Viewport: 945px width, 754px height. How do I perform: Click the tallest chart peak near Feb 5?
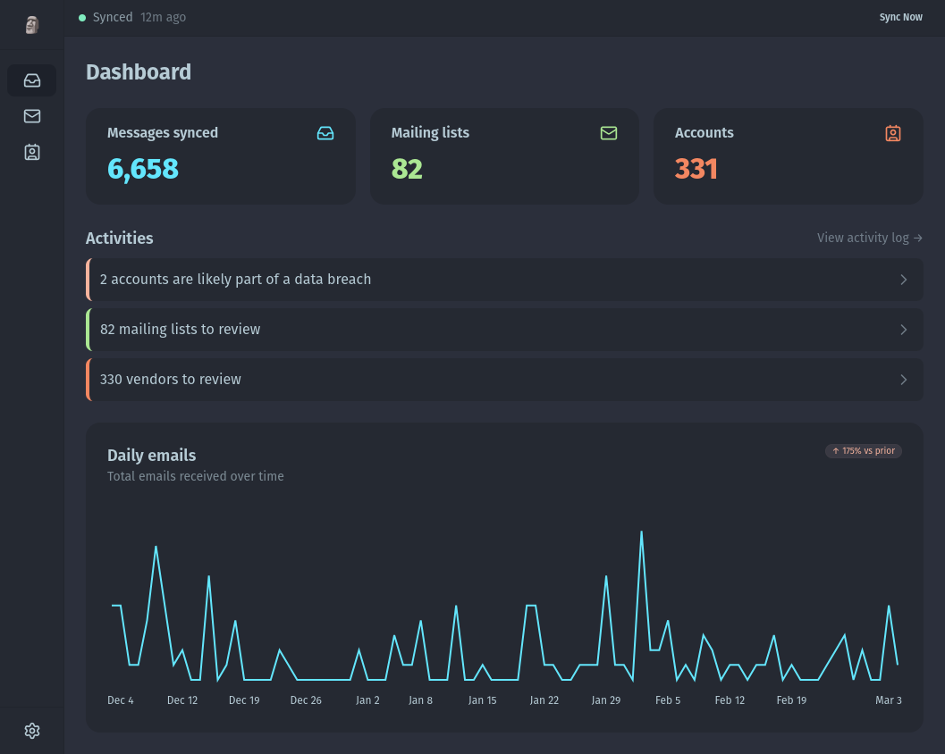641,532
